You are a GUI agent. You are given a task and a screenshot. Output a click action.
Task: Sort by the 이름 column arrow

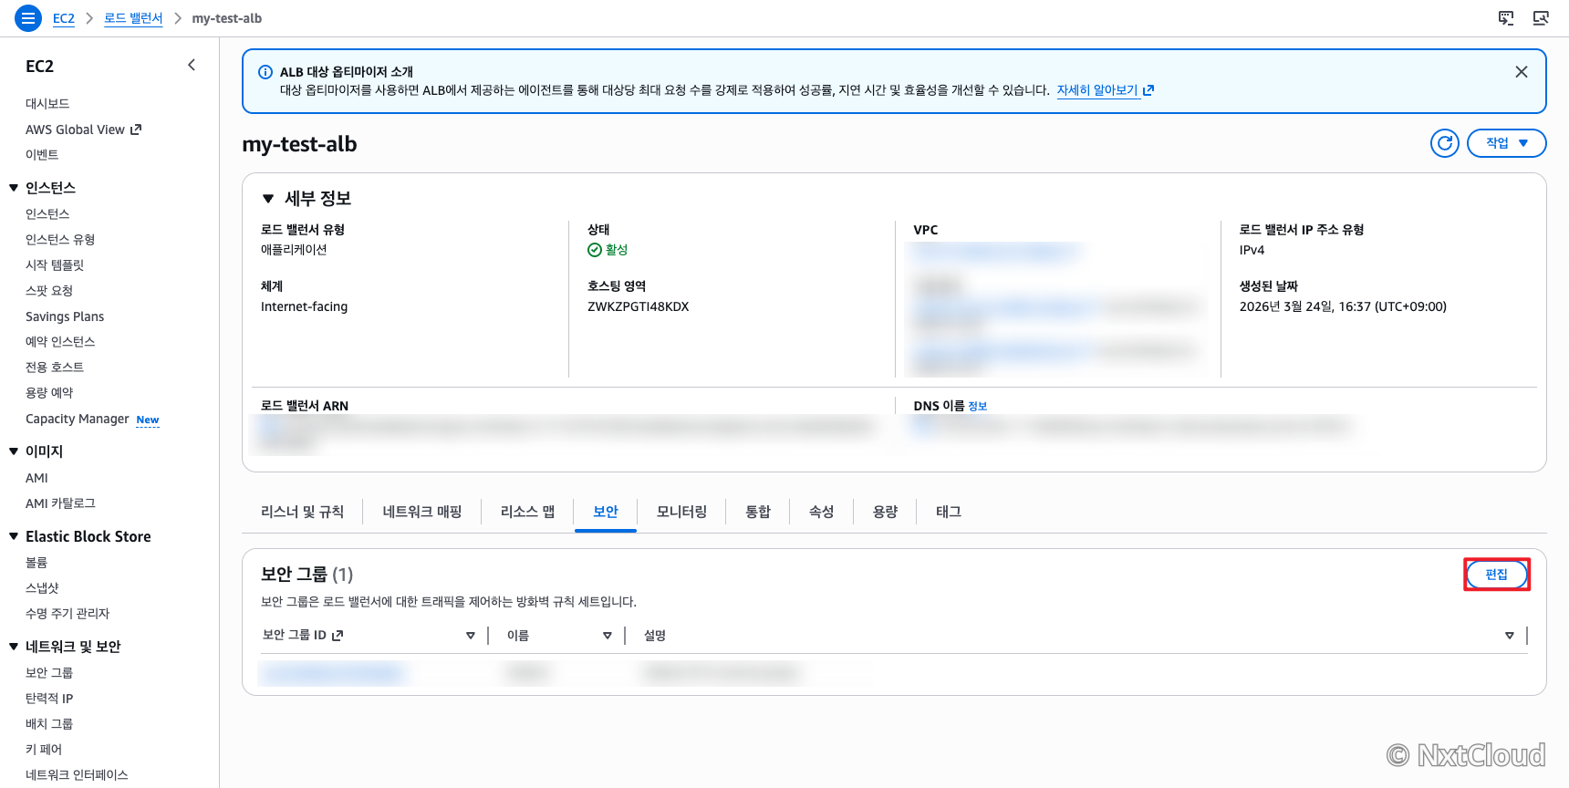[608, 636]
